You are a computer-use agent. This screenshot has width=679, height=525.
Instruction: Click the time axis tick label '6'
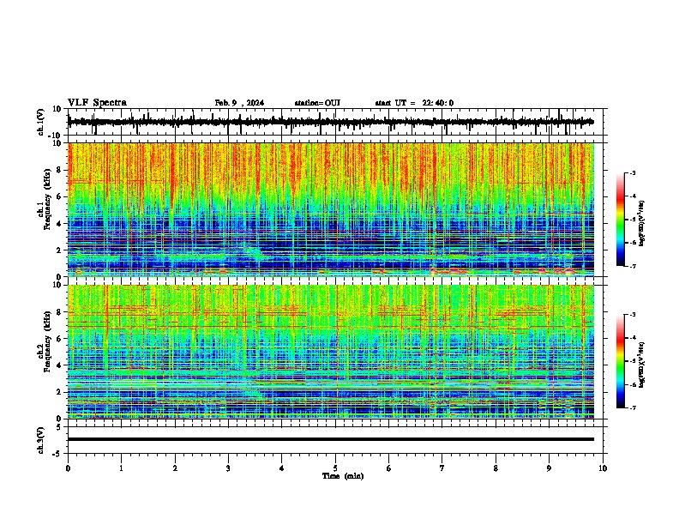coord(389,468)
